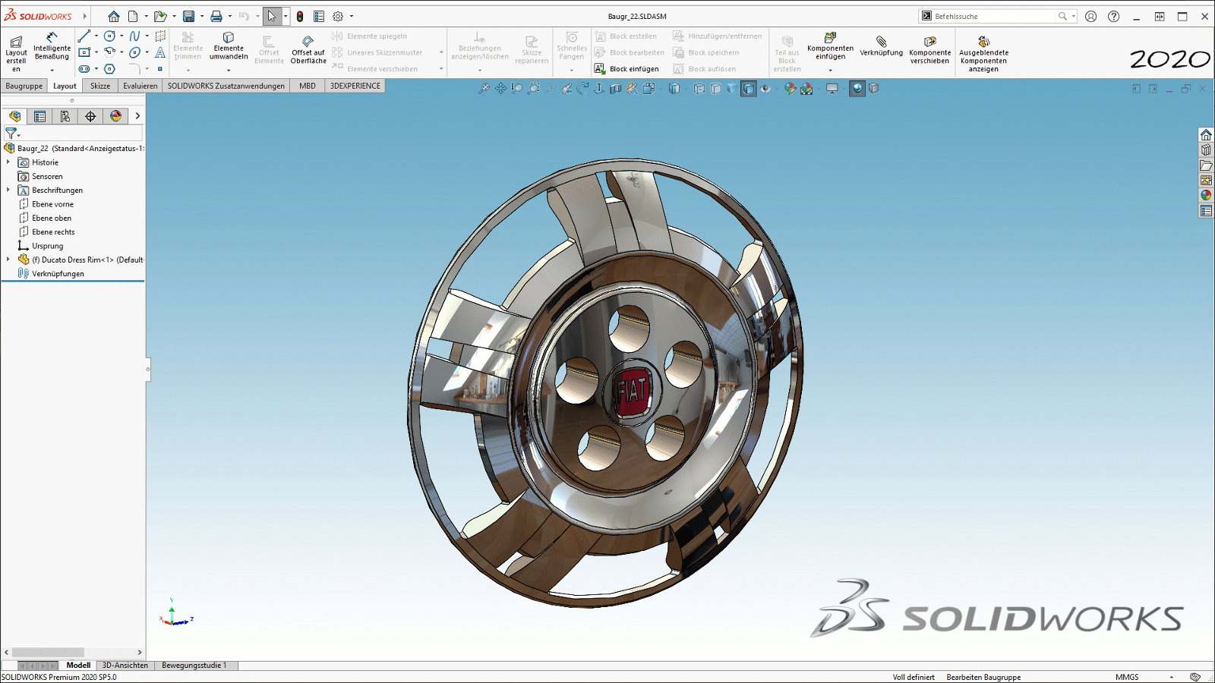The image size is (1215, 683).
Task: Click the Rotate view icon
Action: pos(582,89)
